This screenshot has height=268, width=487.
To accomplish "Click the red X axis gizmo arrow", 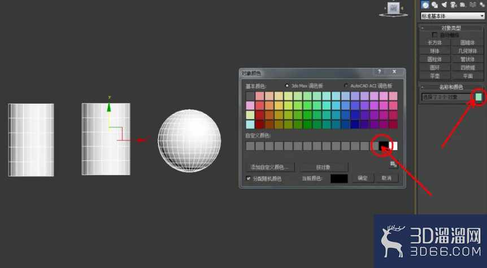I will click(142, 140).
